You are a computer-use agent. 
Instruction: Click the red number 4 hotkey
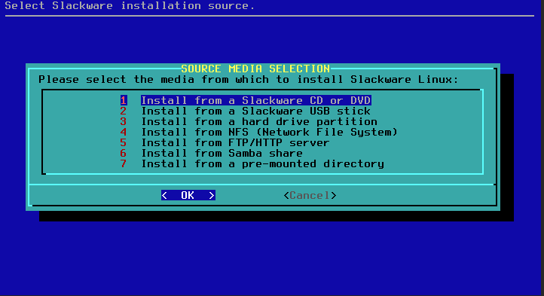click(124, 133)
